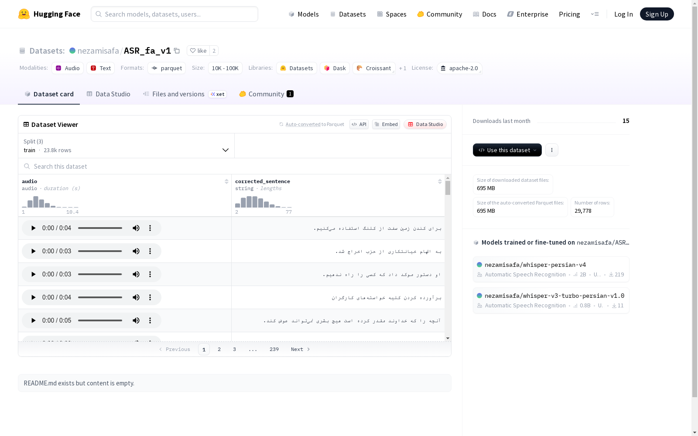
Task: Open more options for 0:05 audio player
Action: tap(150, 320)
